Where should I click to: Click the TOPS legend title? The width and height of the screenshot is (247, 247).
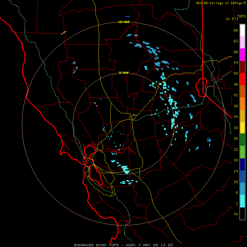click(x=241, y=16)
